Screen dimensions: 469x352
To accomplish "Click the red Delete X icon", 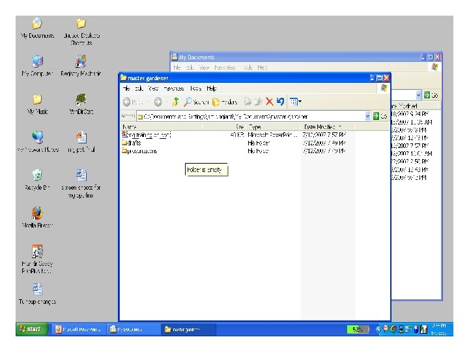I will click(269, 102).
